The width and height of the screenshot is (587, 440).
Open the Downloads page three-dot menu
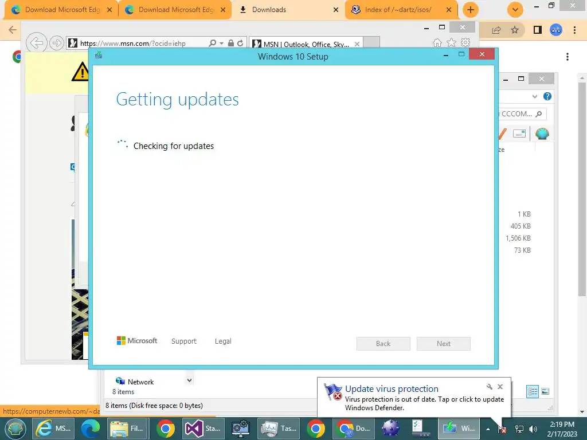[568, 57]
